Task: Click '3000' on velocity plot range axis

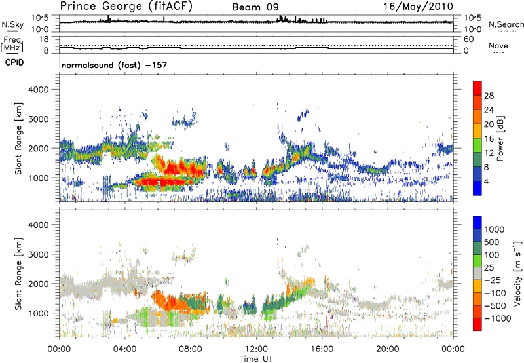Action: (39, 254)
